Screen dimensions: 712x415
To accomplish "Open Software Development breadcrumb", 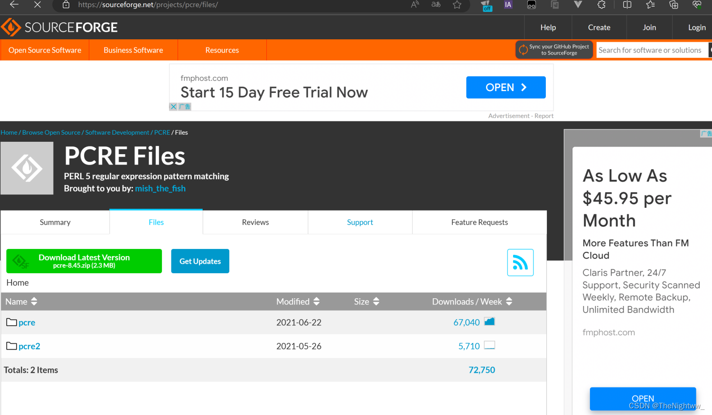I will 117,132.
